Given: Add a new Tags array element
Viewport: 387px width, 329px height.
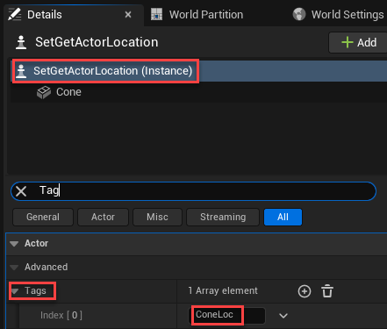Looking at the screenshot, I should pos(305,291).
